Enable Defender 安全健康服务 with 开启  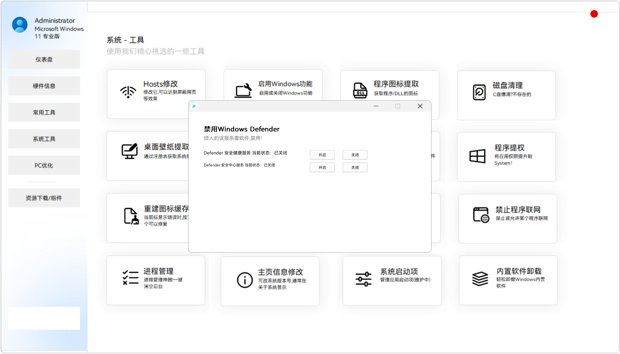322,155
